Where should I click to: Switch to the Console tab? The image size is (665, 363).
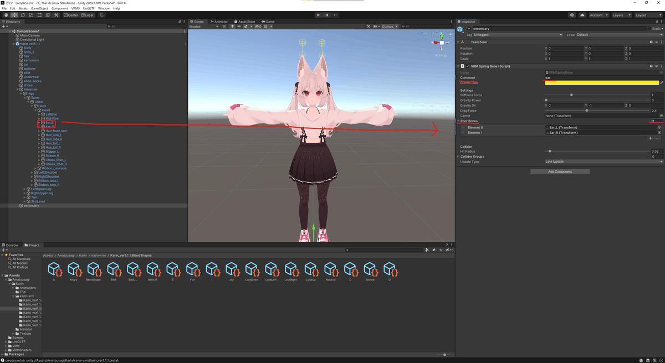pos(11,245)
